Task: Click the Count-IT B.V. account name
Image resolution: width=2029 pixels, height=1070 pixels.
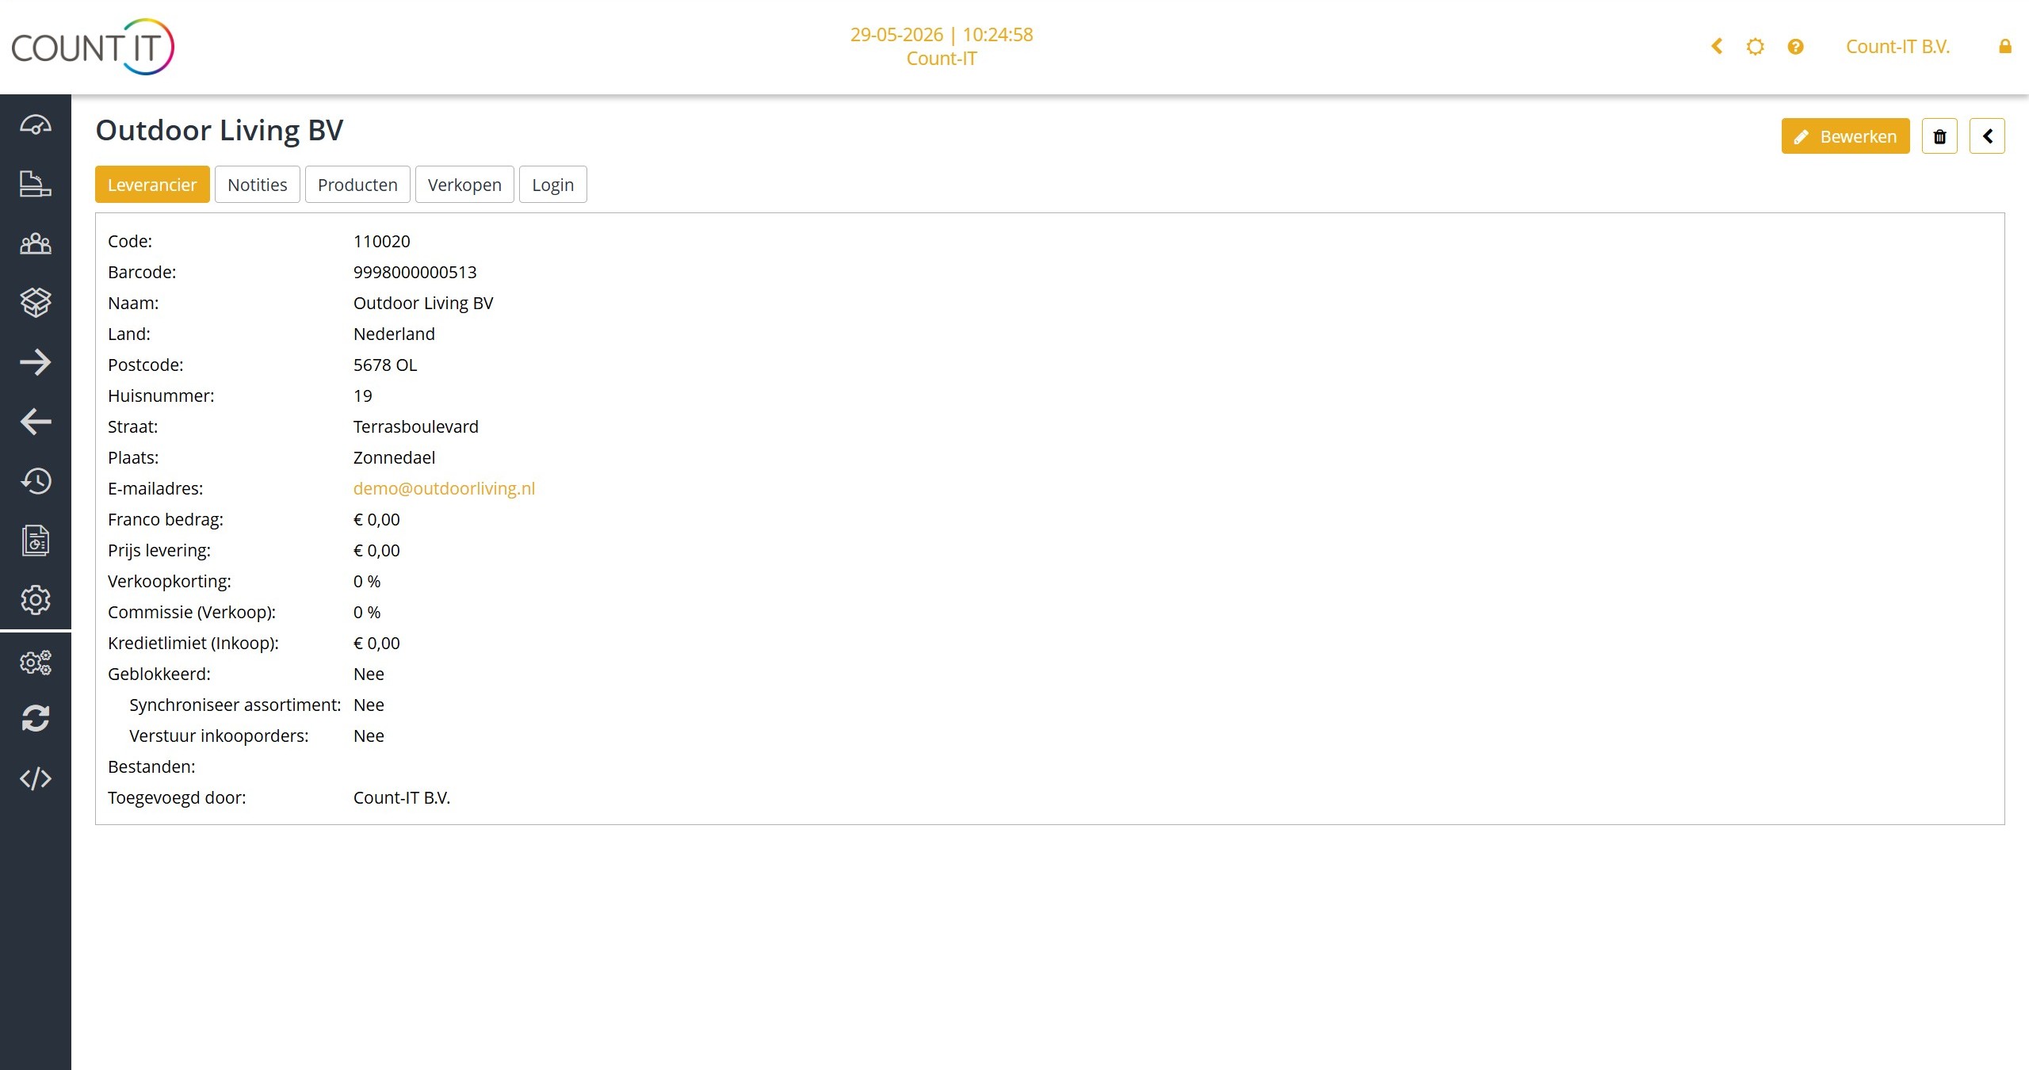Action: (1897, 47)
